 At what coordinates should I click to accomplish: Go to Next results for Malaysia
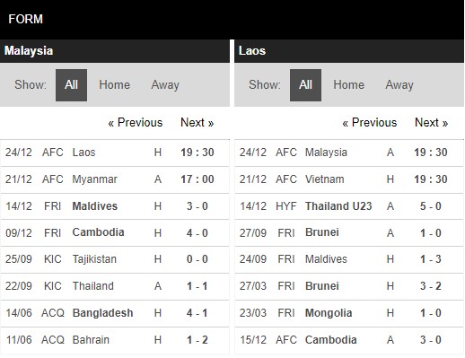[x=197, y=123]
